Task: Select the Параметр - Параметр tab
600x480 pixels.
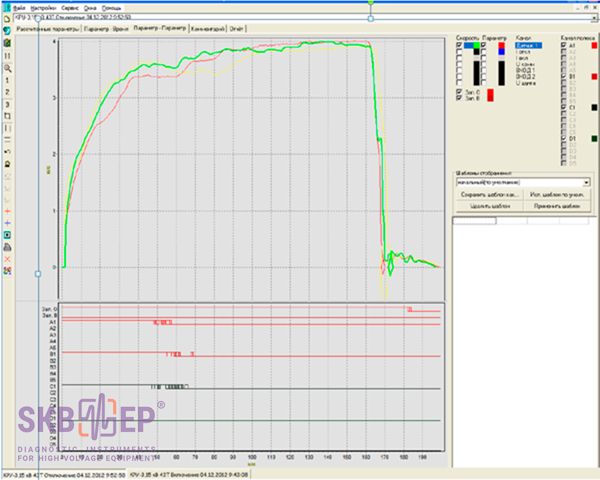Action: click(x=160, y=28)
